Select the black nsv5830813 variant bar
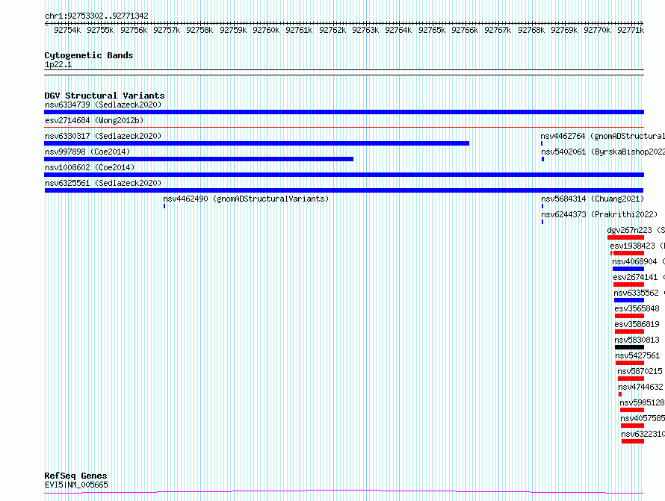 (629, 347)
